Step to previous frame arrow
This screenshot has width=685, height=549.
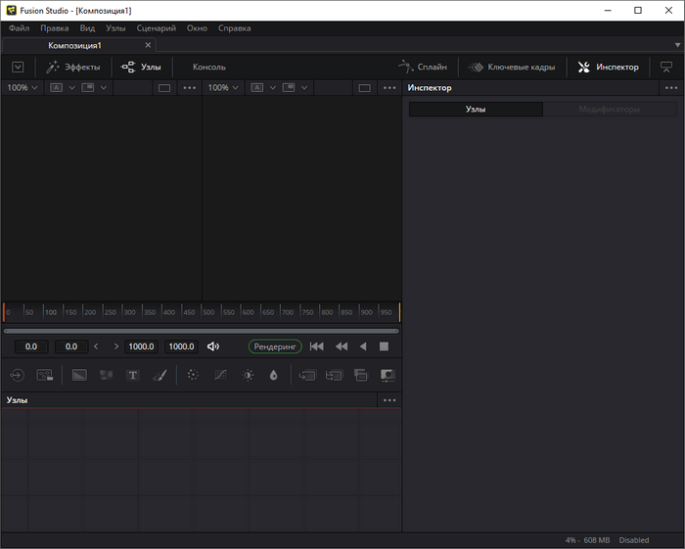coord(96,346)
